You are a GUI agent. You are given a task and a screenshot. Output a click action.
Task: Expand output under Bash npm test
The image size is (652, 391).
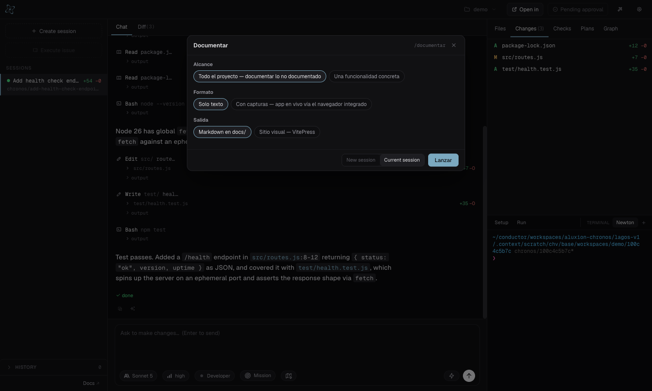(137, 239)
